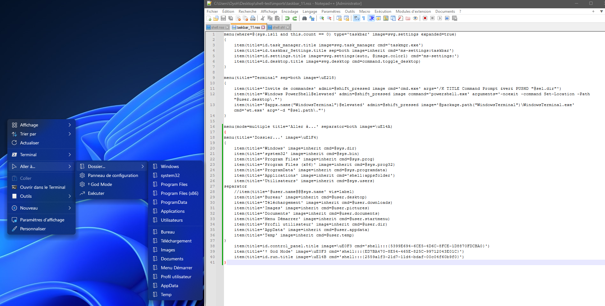Launch Exécuter from the context submenu
The width and height of the screenshot is (605, 306).
point(96,193)
